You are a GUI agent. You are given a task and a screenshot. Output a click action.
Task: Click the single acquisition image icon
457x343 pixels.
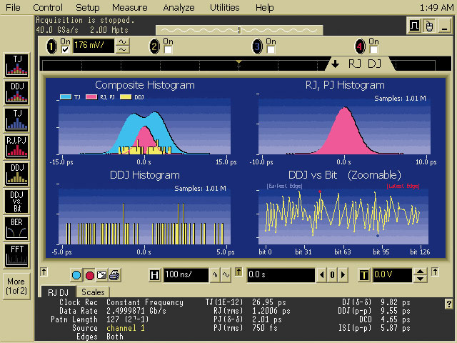101,275
